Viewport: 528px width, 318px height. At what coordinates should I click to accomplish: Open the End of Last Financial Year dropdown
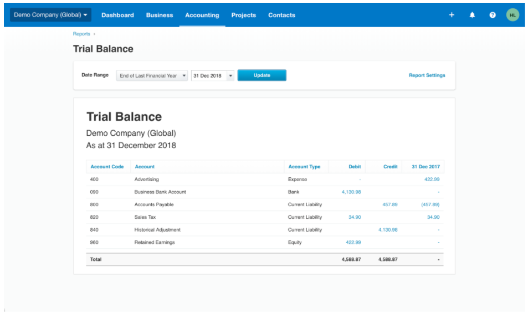click(152, 76)
